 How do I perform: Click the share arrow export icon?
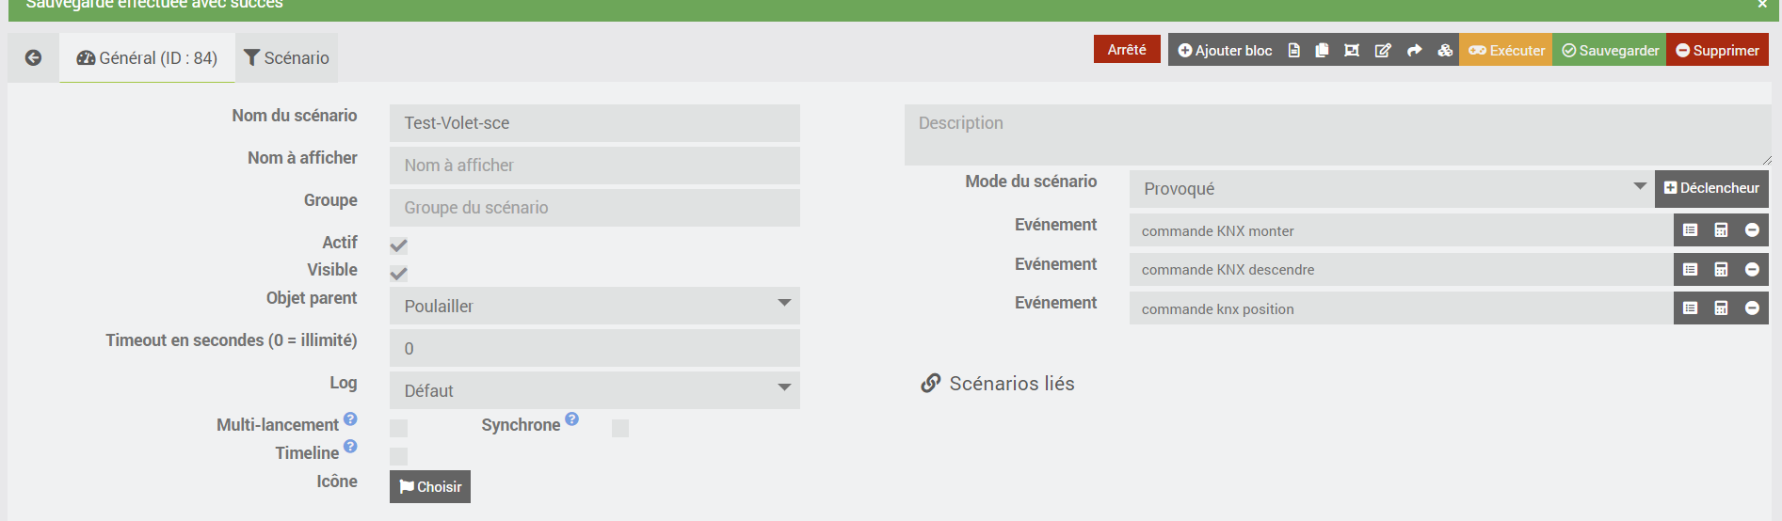point(1414,51)
